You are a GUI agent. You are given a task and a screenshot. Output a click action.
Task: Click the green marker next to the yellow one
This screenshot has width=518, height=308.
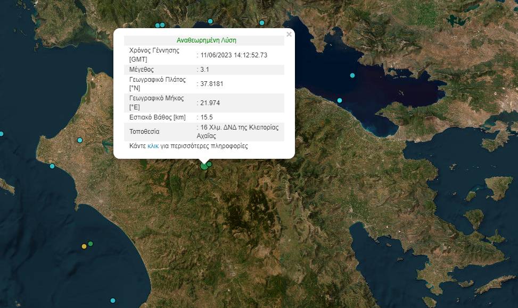coord(91,244)
